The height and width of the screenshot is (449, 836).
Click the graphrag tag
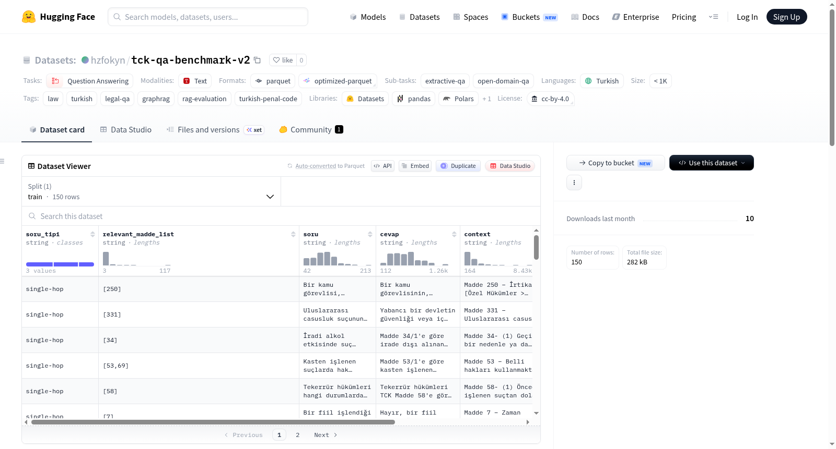point(156,99)
